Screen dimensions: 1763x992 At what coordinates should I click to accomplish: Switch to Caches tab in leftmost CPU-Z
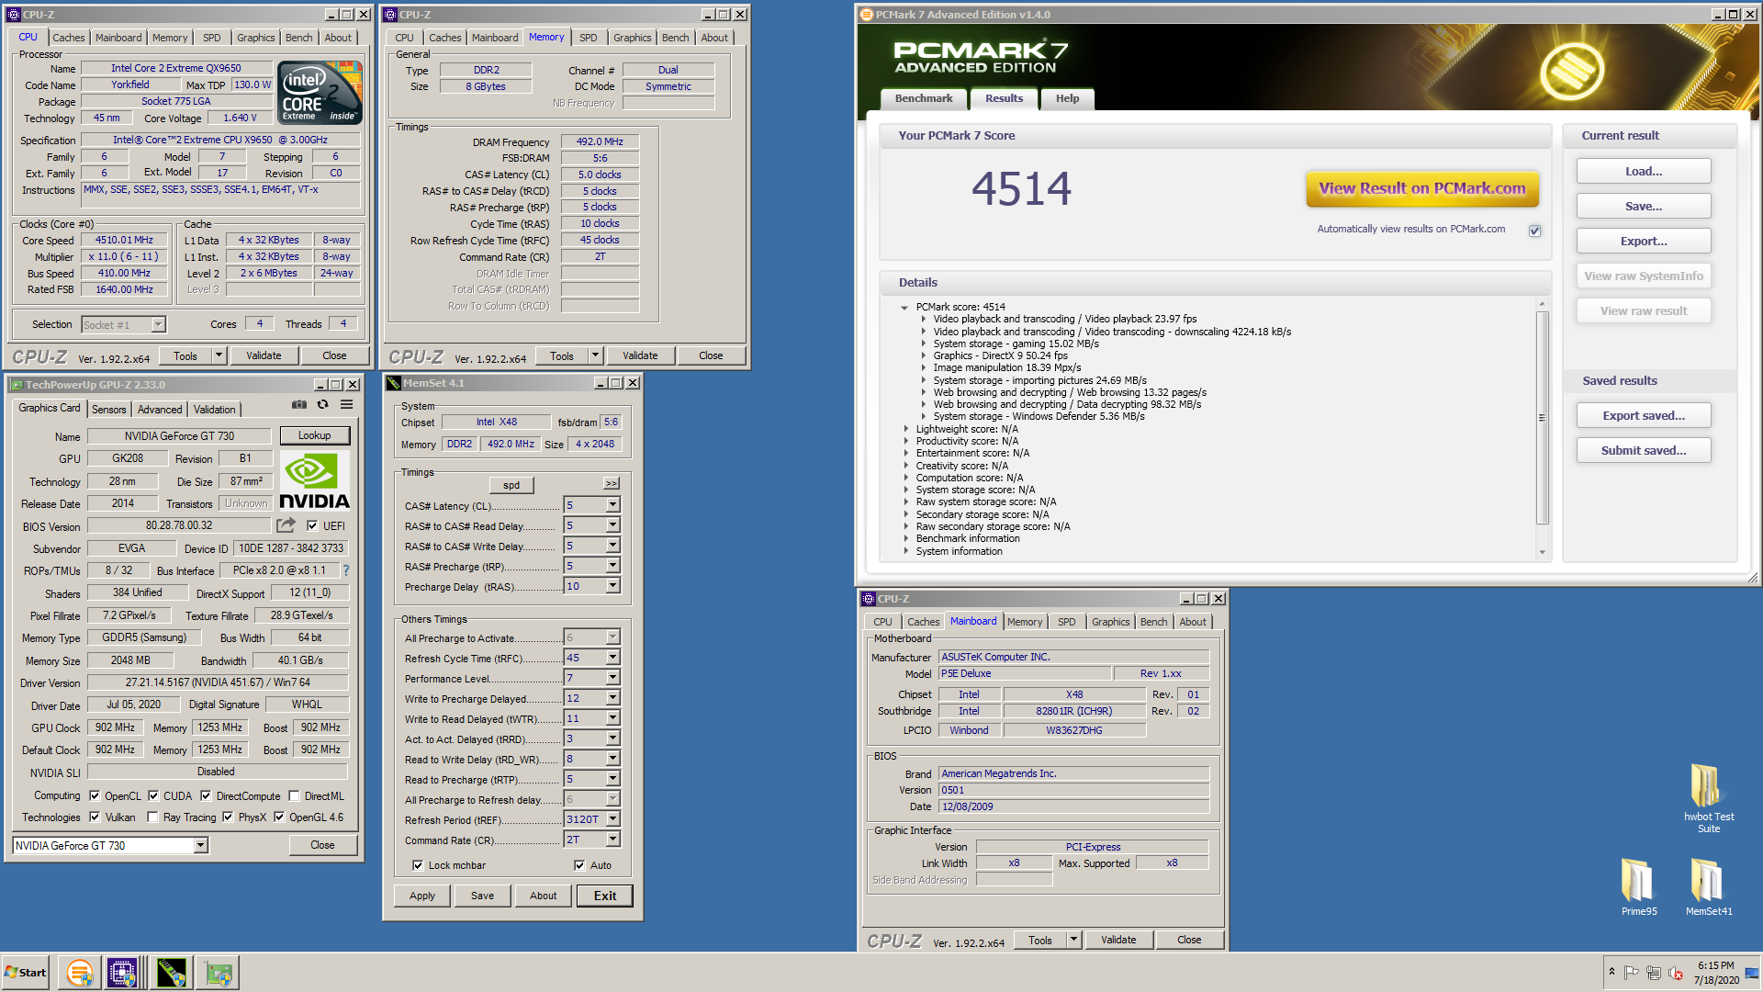click(68, 38)
